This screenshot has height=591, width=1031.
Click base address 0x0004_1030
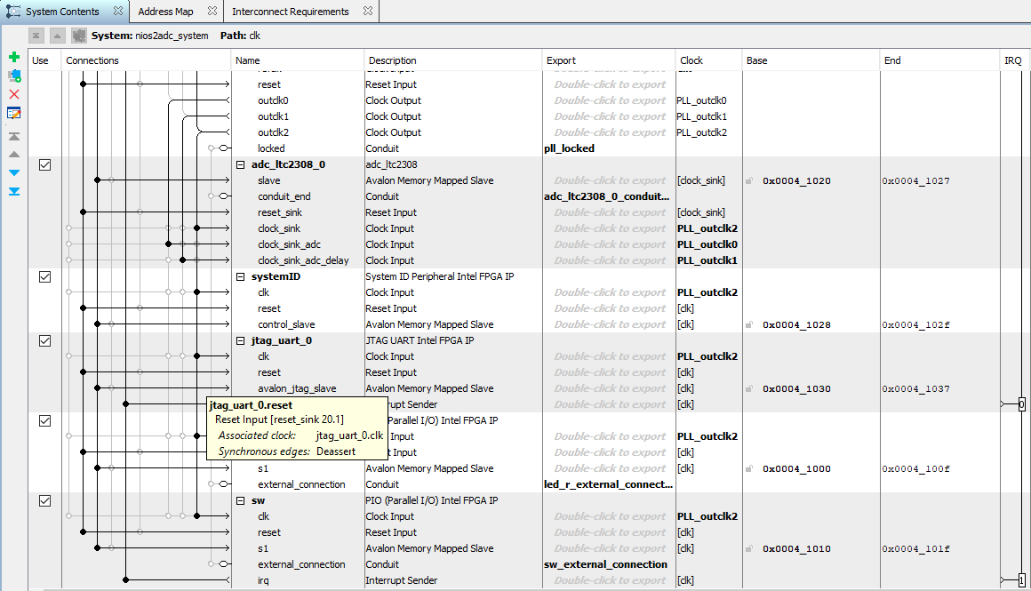797,389
